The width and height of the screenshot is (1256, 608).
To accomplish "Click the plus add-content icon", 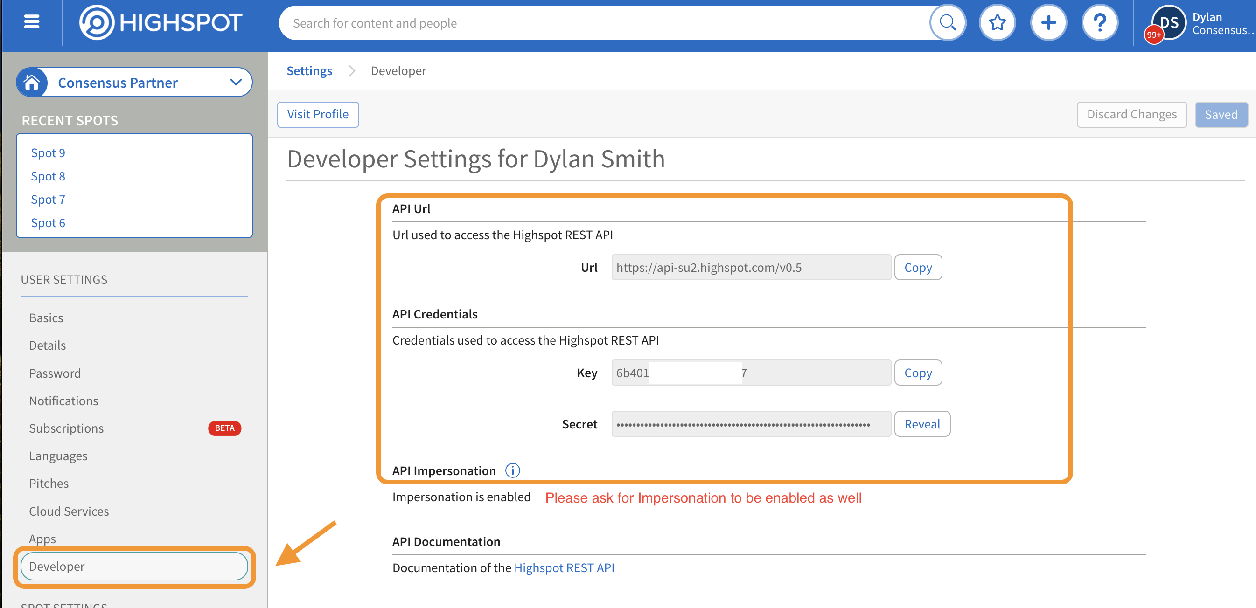I will click(1048, 22).
